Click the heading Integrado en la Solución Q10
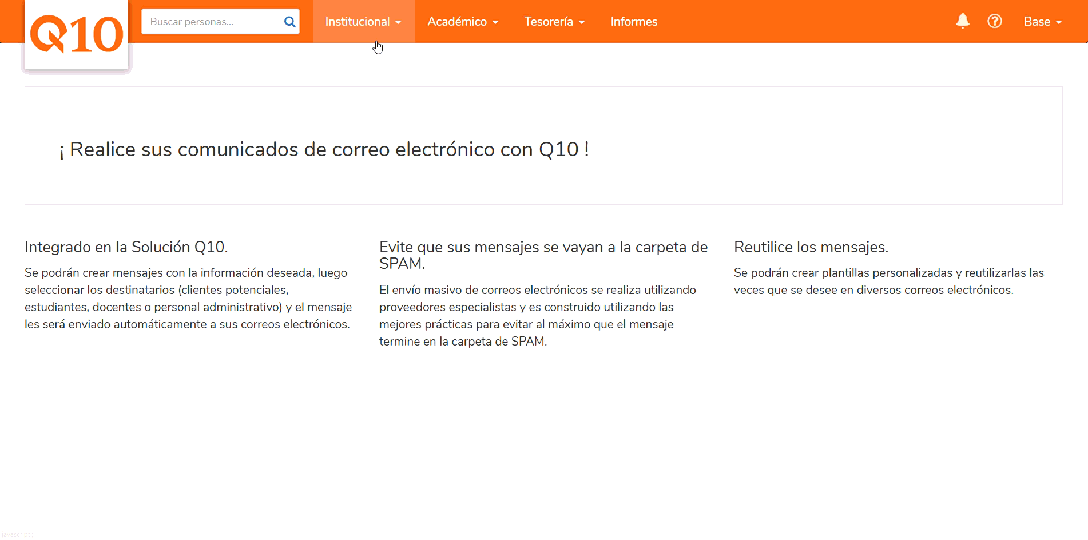 click(x=126, y=247)
